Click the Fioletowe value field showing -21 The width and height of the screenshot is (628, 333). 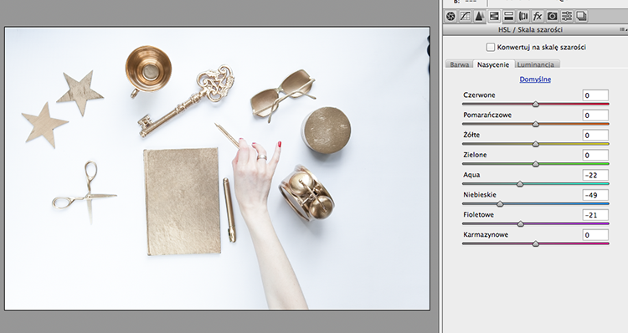pos(595,215)
